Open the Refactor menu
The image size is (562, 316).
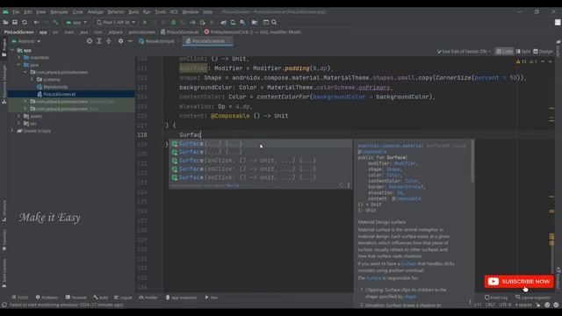(x=116, y=11)
